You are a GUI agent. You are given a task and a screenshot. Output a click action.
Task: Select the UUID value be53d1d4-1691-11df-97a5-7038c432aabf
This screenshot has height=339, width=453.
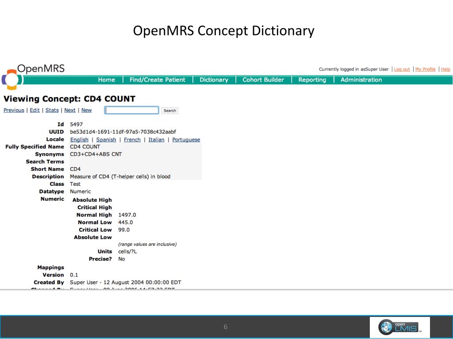tap(123, 132)
